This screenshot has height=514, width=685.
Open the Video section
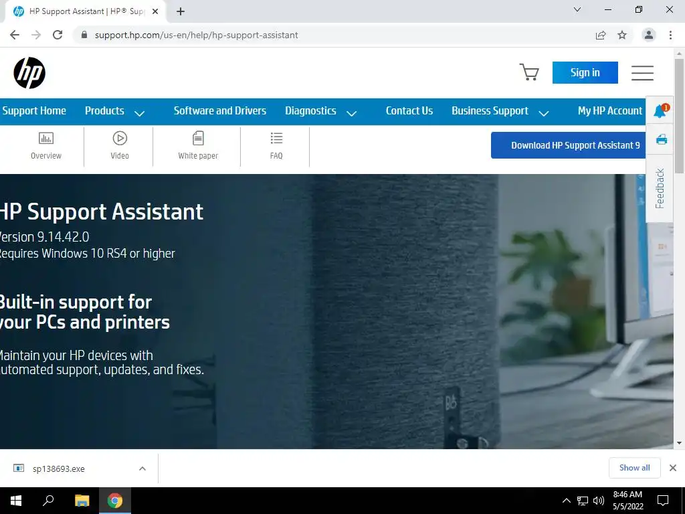[x=120, y=146]
